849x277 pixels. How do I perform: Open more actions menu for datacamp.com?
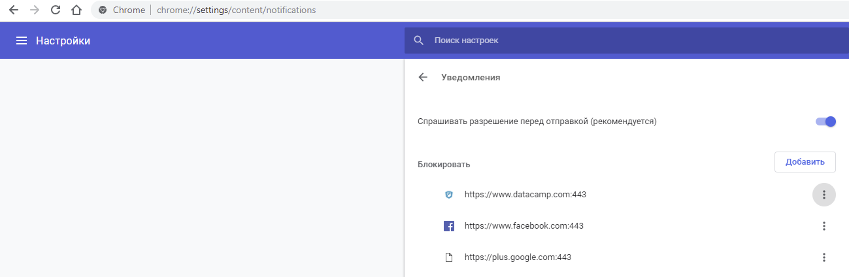coord(824,195)
